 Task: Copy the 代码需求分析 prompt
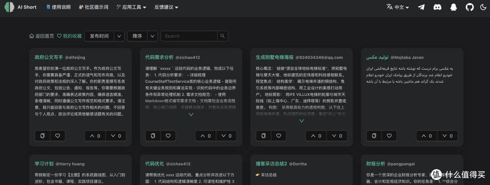[x=153, y=136]
